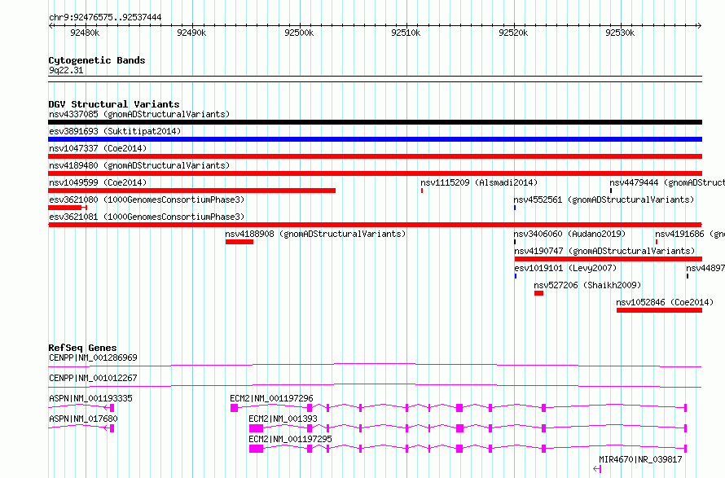The height and width of the screenshot is (478, 725).
Task: Click the 9q22.31 cytogenetic band label
Action: pos(66,70)
